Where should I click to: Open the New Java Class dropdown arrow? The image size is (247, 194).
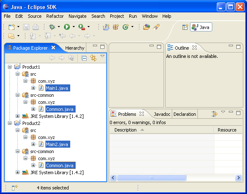point(132,27)
